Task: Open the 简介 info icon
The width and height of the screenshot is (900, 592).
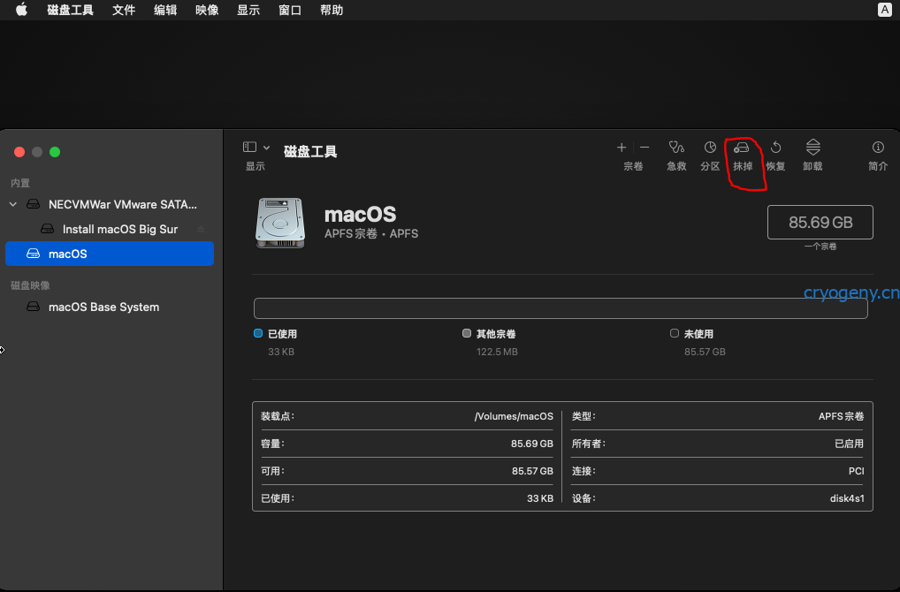Action: 878,148
